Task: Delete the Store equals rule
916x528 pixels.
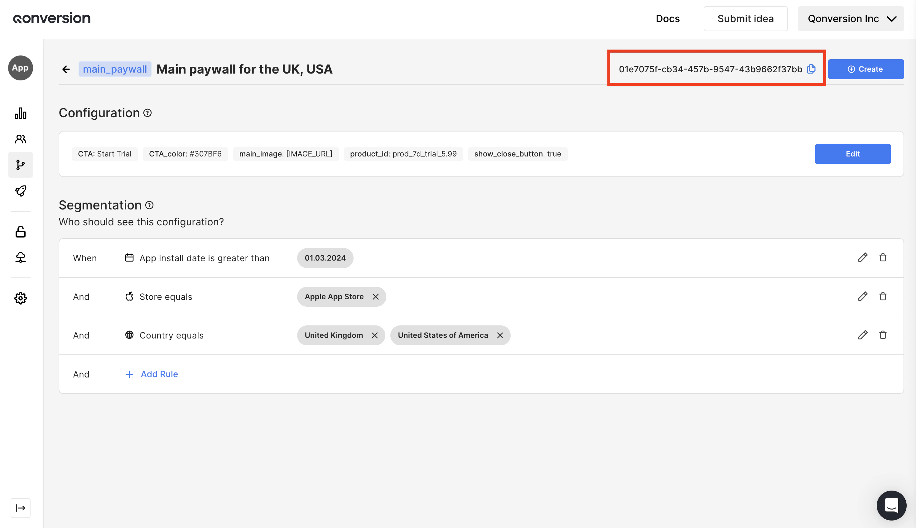Action: 883,296
